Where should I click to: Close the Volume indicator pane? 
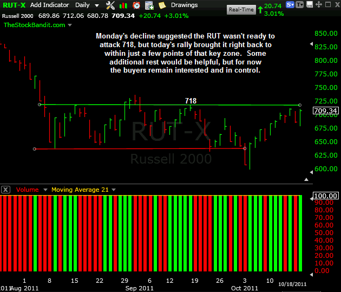[5, 190]
